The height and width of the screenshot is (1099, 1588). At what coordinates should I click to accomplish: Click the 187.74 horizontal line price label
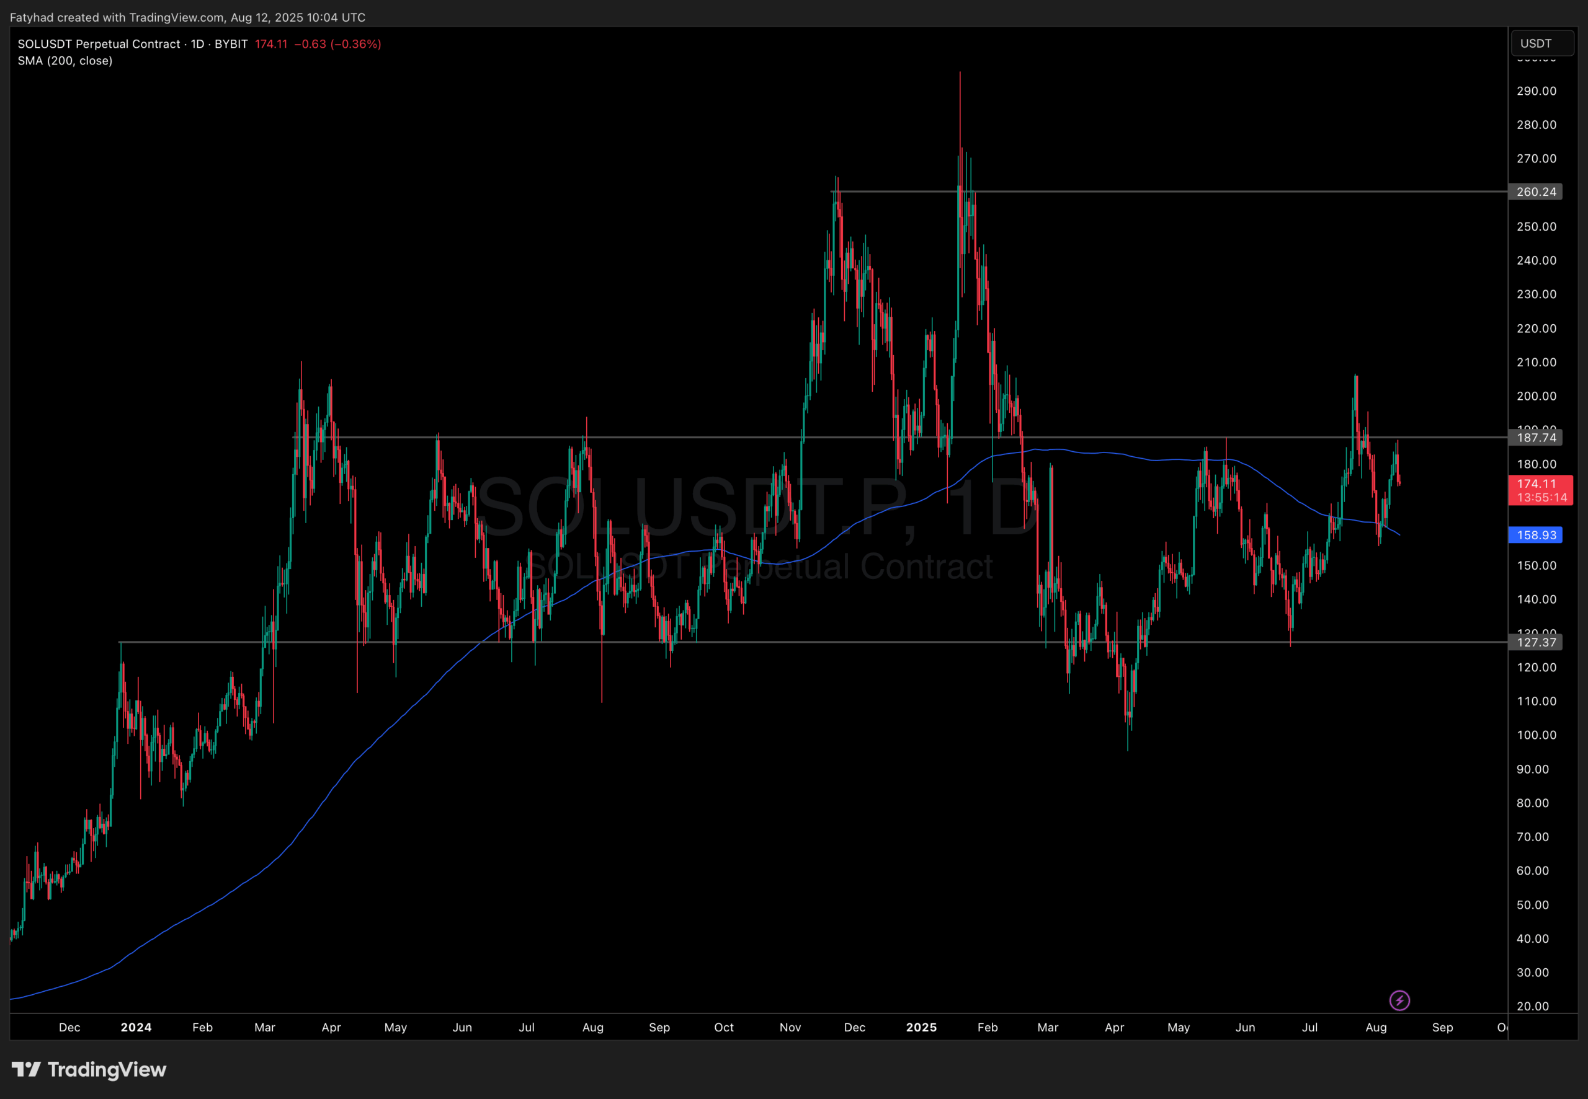1535,437
